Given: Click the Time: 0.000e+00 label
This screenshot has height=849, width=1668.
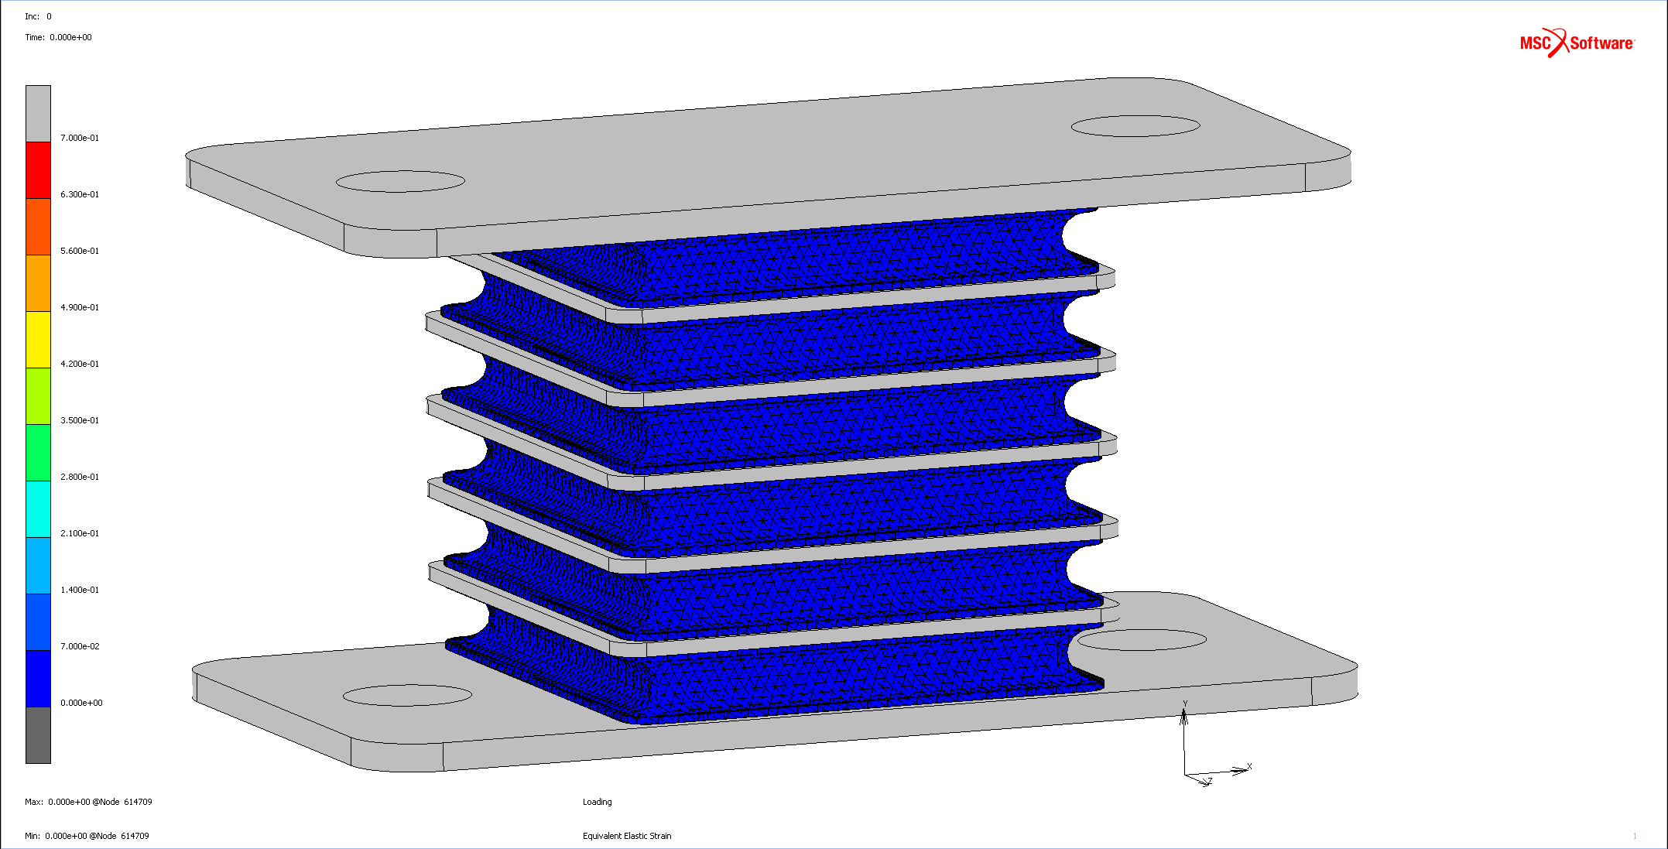Looking at the screenshot, I should 58,37.
